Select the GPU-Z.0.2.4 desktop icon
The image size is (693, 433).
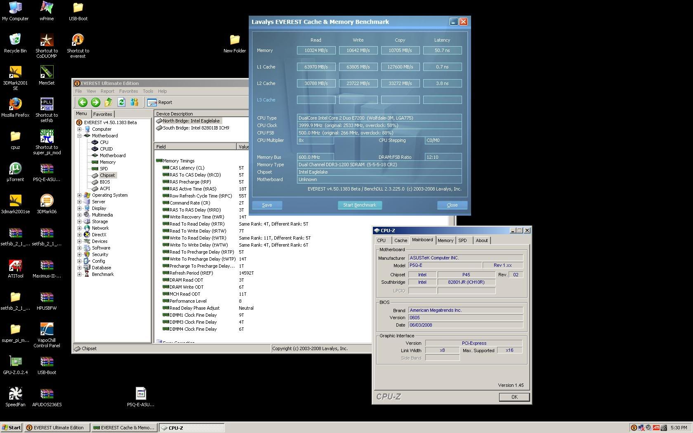15,365
